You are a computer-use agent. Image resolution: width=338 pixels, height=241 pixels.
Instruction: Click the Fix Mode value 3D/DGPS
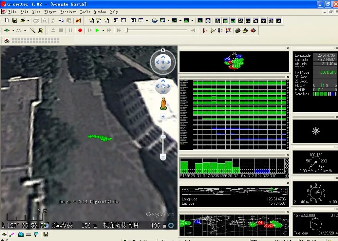pyautogui.click(x=328, y=72)
